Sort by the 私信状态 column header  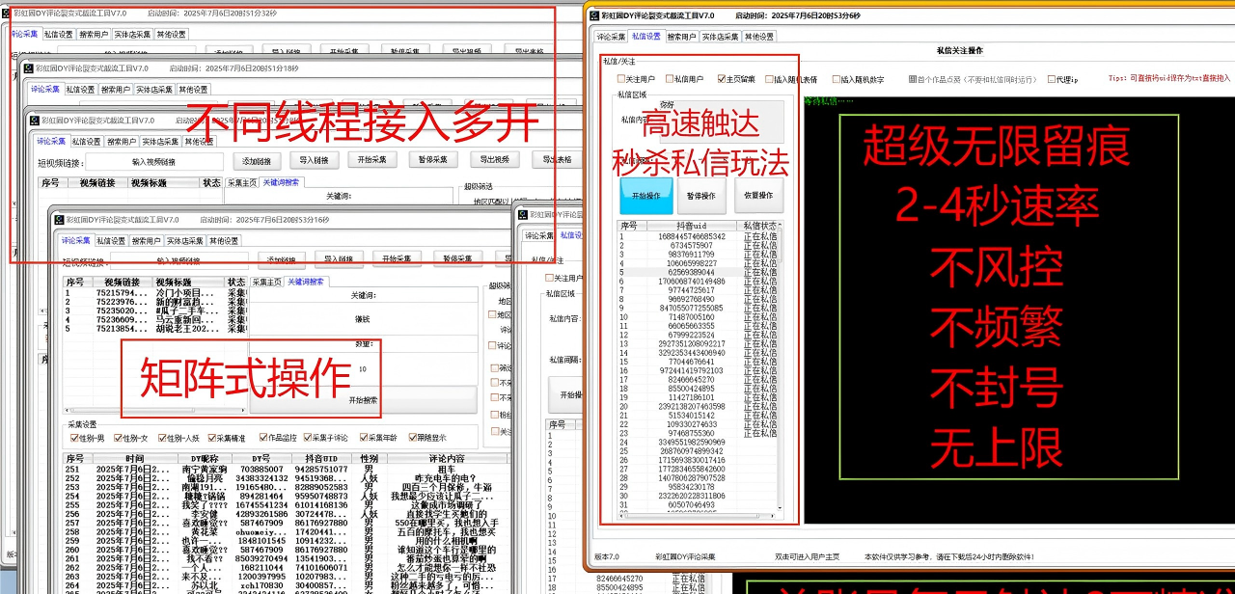pos(758,226)
